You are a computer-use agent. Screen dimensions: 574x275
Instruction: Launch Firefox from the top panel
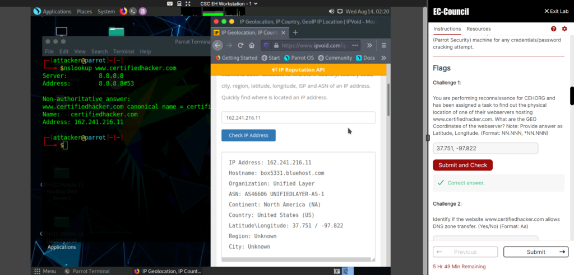123,11
